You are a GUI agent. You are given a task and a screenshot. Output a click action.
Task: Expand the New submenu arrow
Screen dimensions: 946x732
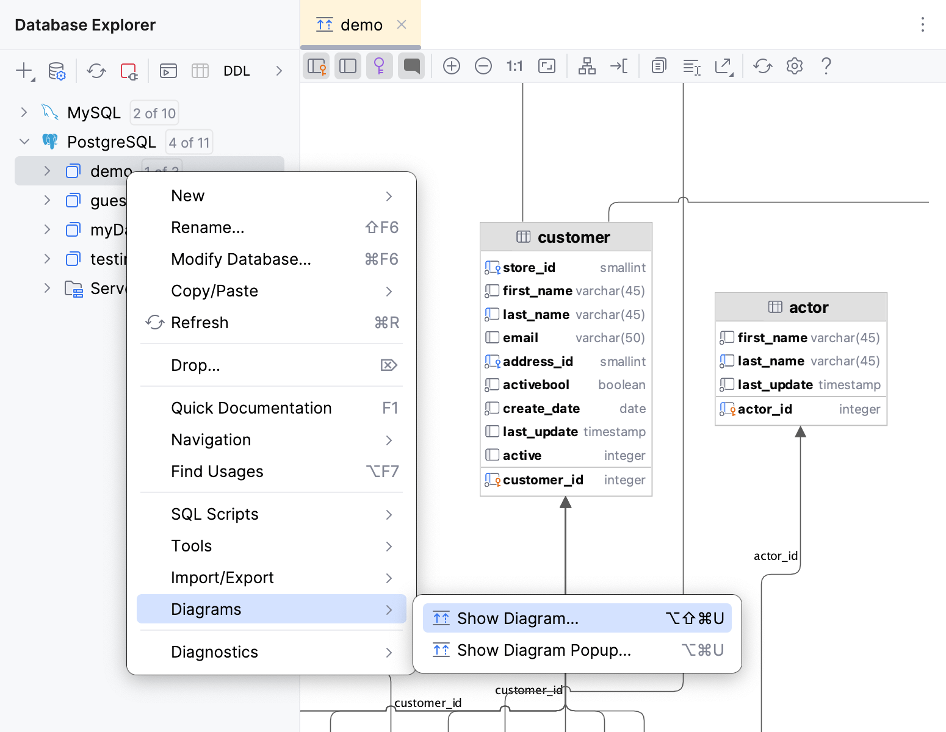coord(389,196)
